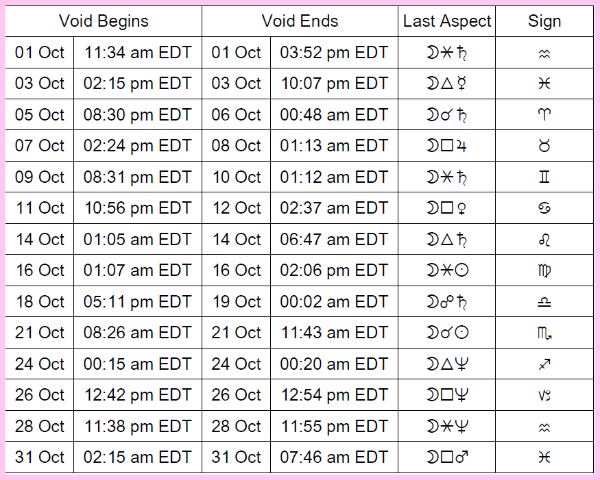This screenshot has height=480, width=600.
Task: Select the Sagittarius arrow symbol for 24 Oct
Action: 544,364
